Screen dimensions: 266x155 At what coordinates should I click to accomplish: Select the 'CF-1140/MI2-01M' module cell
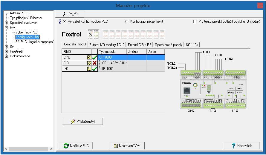[112, 63]
